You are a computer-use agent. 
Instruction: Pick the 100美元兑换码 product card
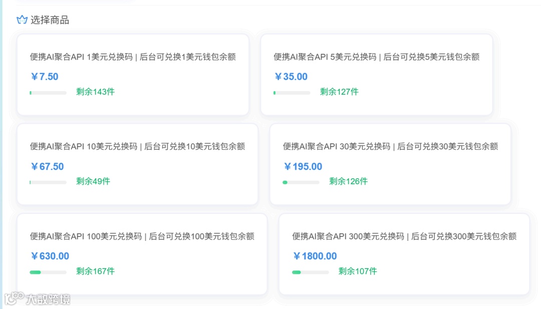[142, 254]
